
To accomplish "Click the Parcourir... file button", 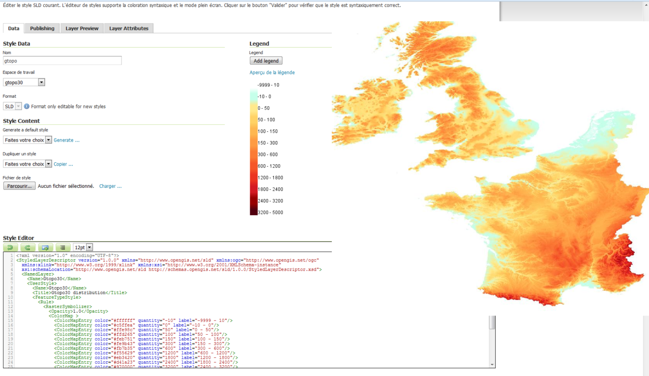I will pos(19,185).
